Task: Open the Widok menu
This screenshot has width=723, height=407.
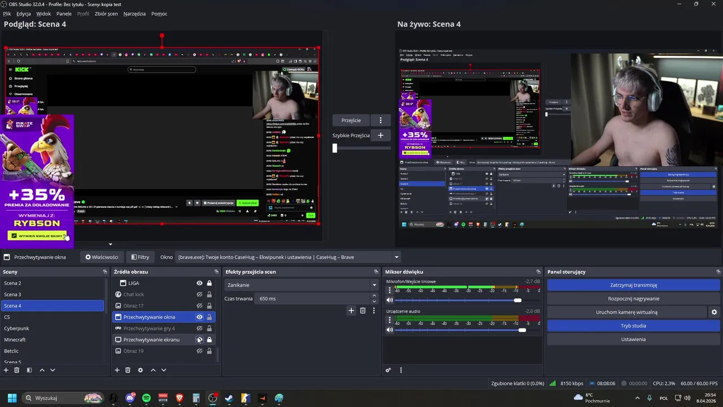Action: coord(43,14)
